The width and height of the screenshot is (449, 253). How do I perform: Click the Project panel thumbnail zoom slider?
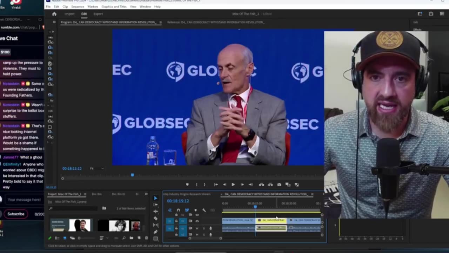click(87, 238)
